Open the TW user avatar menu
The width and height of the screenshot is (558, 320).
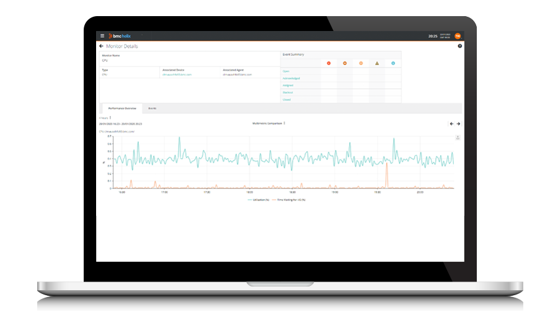point(458,36)
